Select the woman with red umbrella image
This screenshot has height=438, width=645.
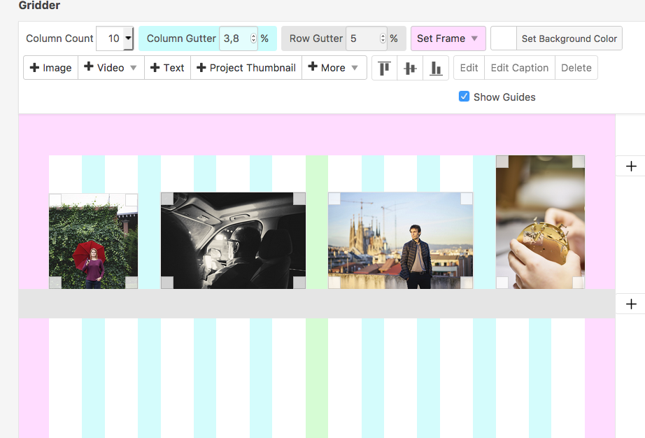93,241
